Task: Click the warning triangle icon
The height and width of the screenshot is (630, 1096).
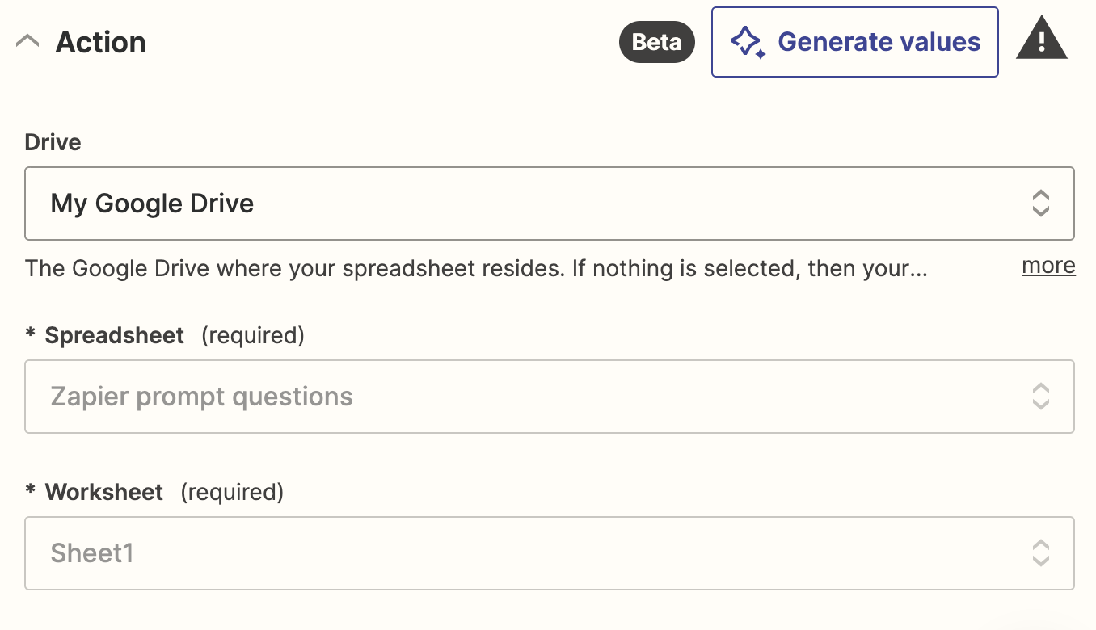Action: [x=1042, y=40]
